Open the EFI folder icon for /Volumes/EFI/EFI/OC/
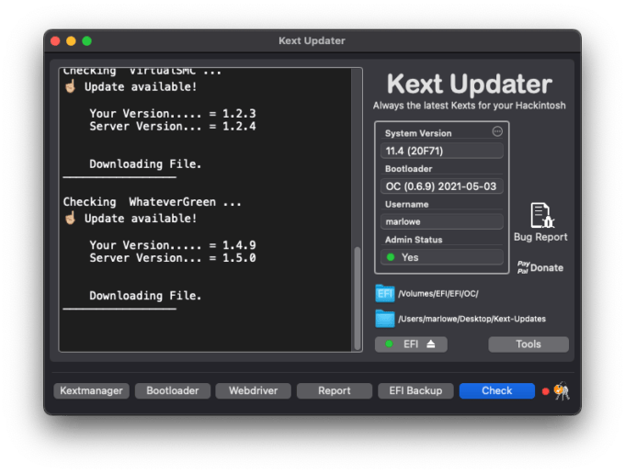Viewport: 625px width, 473px height. coord(384,294)
